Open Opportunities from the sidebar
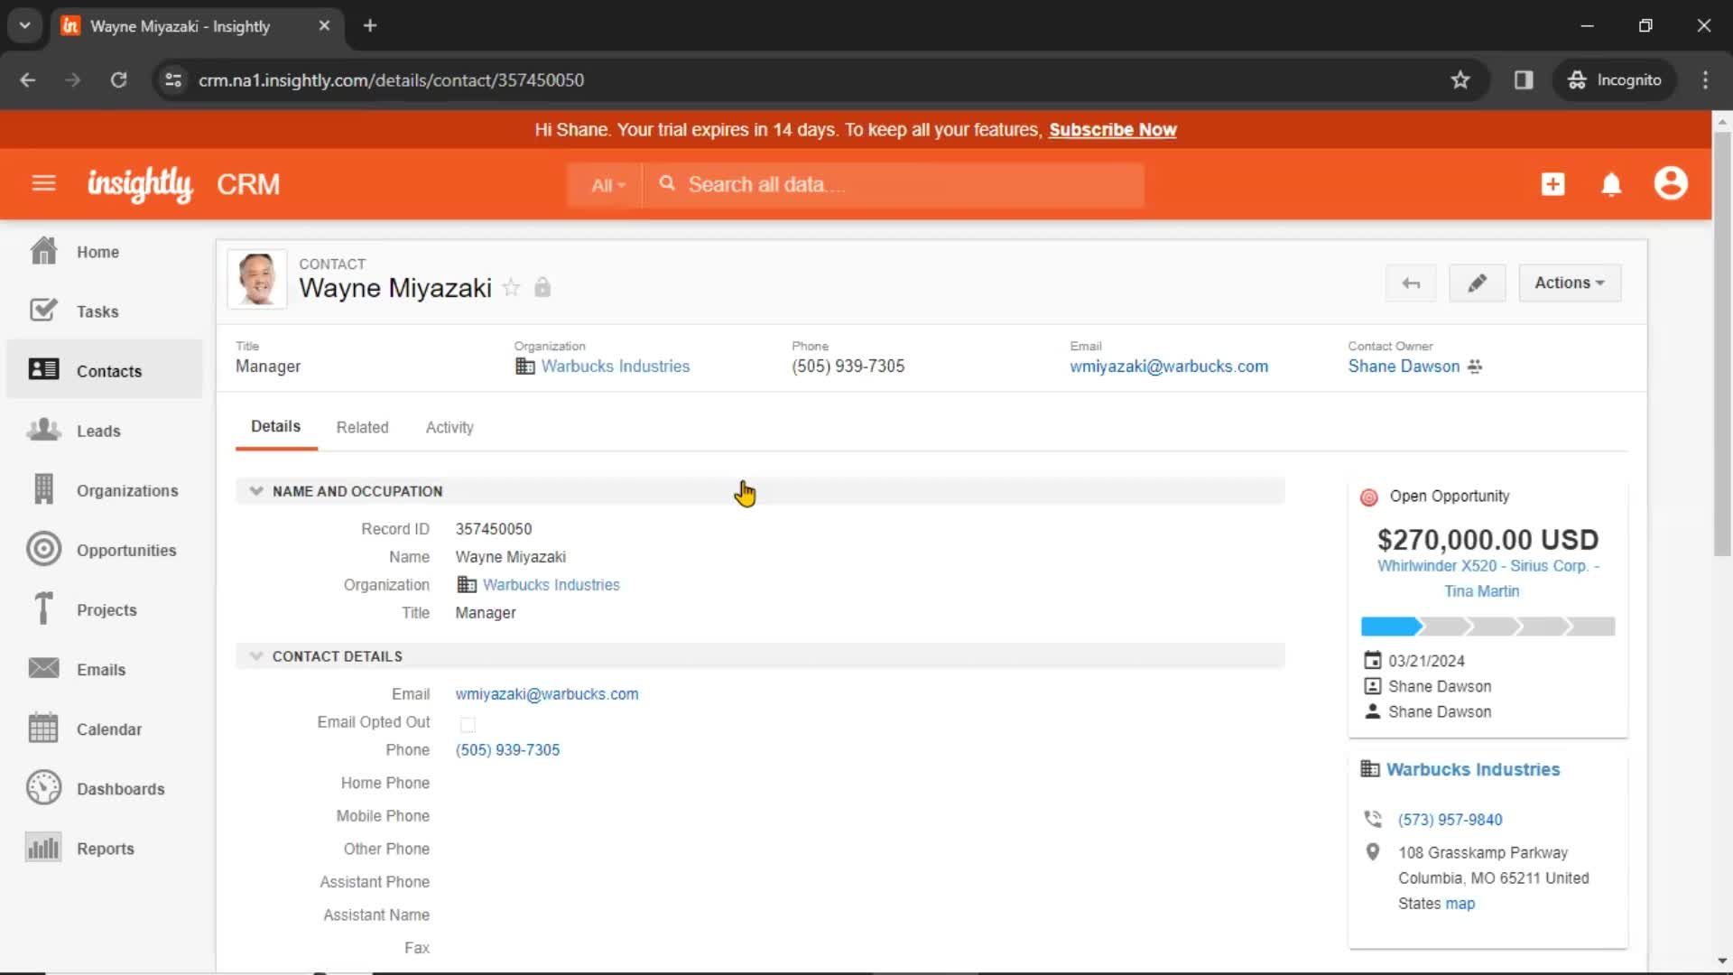The width and height of the screenshot is (1733, 975). click(105, 550)
